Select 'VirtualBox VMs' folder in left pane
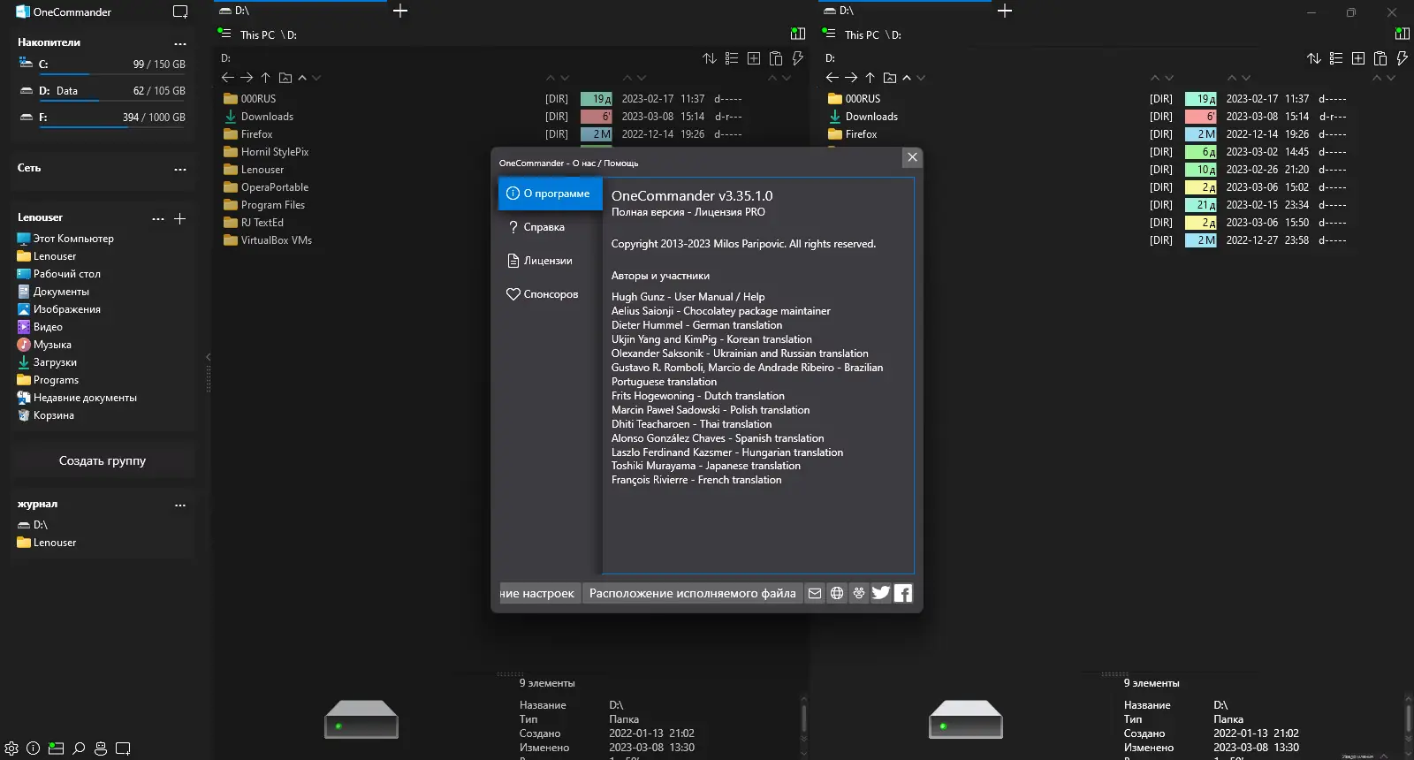Image resolution: width=1414 pixels, height=760 pixels. [268, 240]
